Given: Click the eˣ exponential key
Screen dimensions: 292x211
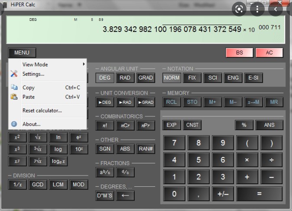Looking at the screenshot, I should coord(79,137).
